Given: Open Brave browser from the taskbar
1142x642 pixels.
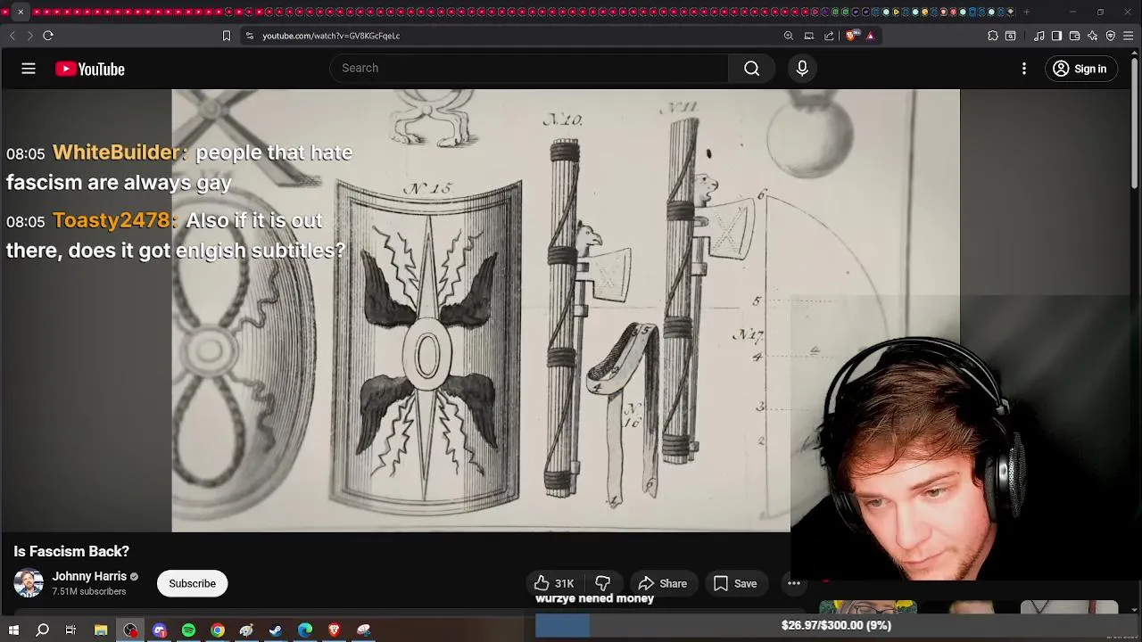Looking at the screenshot, I should (335, 630).
